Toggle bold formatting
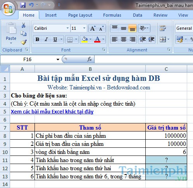193x188 pixels. (x=38, y=39)
